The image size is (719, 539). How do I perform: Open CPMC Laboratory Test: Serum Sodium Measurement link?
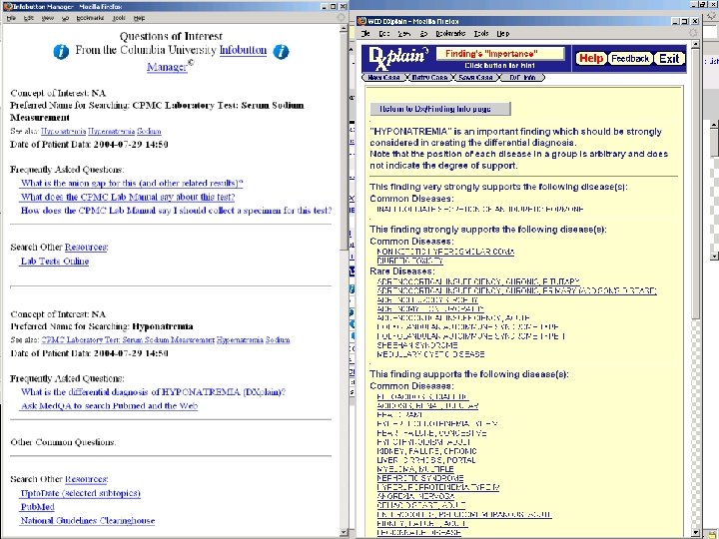point(128,339)
